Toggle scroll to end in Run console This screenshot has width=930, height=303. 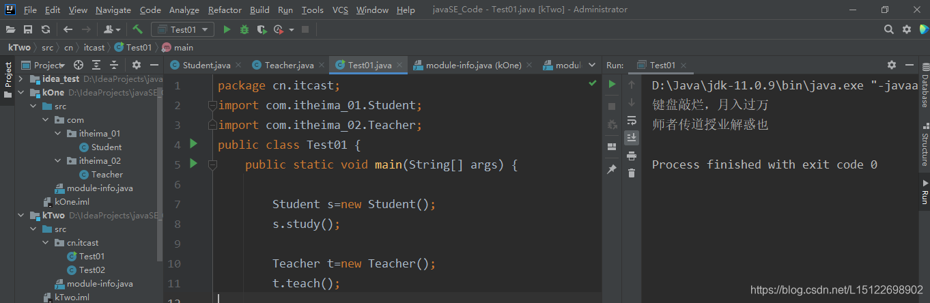click(x=632, y=137)
